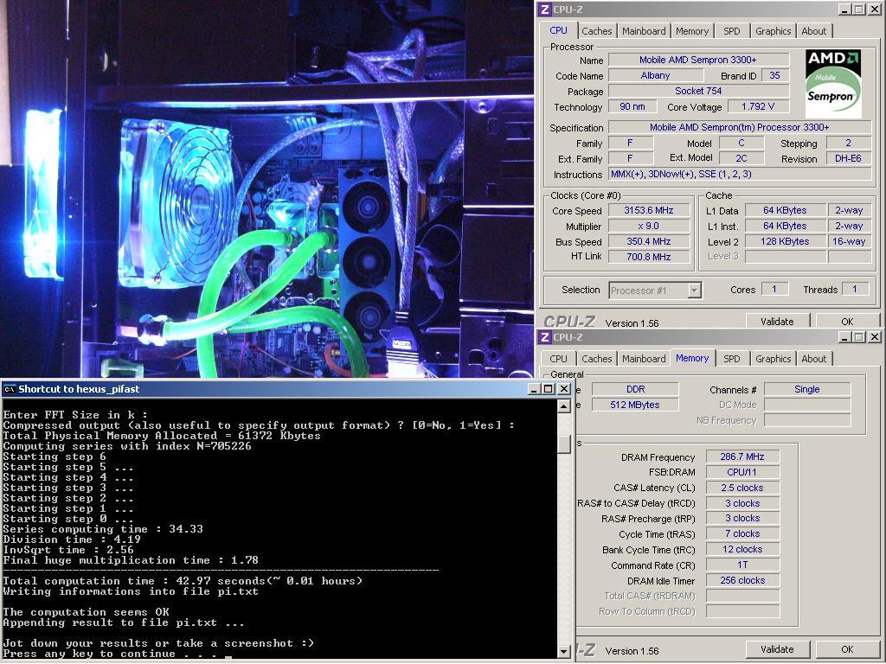Click the Package value 'Socket 754'
This screenshot has height=664, width=886.
[698, 91]
